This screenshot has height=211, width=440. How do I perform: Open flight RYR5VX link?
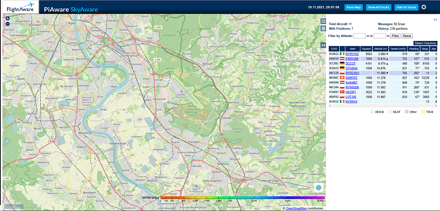pyautogui.click(x=352, y=101)
